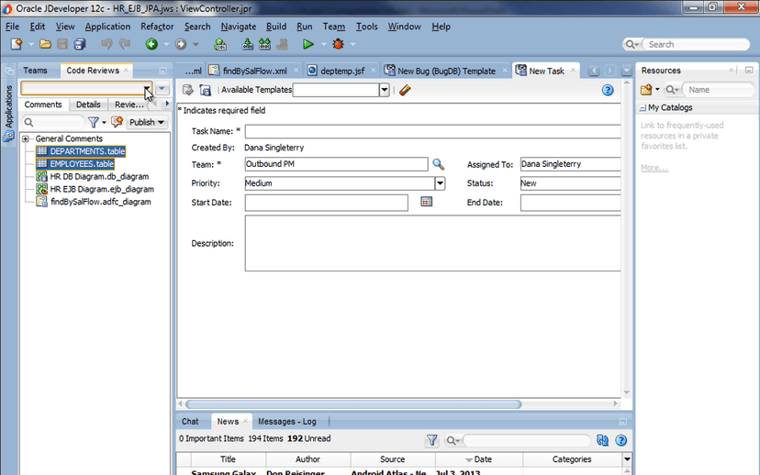Click the database SQL worksheet toolbar icon

coord(220,45)
